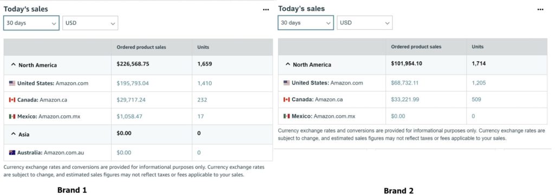Open 232 units link for Canada
The width and height of the screenshot is (555, 196).
pos(202,100)
